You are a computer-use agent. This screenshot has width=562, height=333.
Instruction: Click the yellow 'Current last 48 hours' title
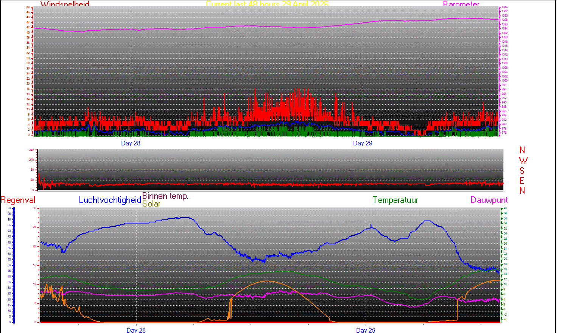tap(267, 4)
